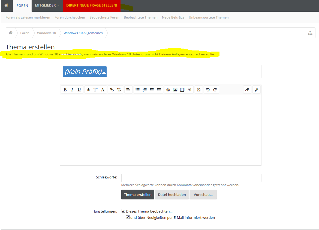
Task: Insert an ordered numbered list
Action: pos(145,90)
